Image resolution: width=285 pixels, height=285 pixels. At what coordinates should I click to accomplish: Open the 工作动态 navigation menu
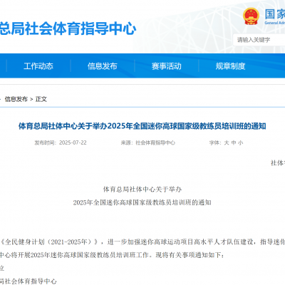38,66
